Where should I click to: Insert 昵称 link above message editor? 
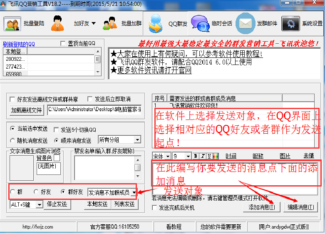258,156
